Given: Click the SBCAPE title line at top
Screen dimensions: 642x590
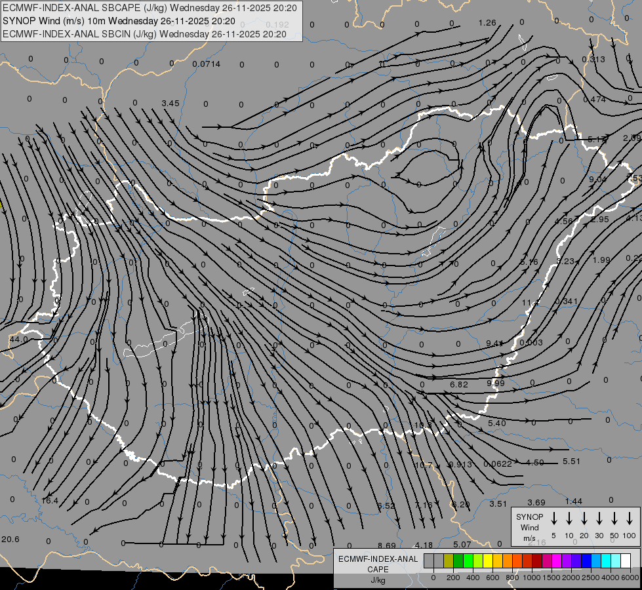Looking at the screenshot, I should (x=150, y=8).
